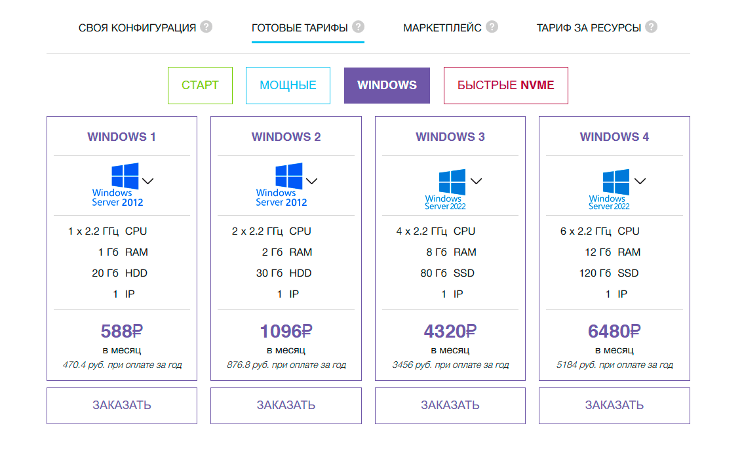Viewport: 742px width, 453px height.
Task: Click Windows Server 2022 logo in Windows 4
Action: 609,189
